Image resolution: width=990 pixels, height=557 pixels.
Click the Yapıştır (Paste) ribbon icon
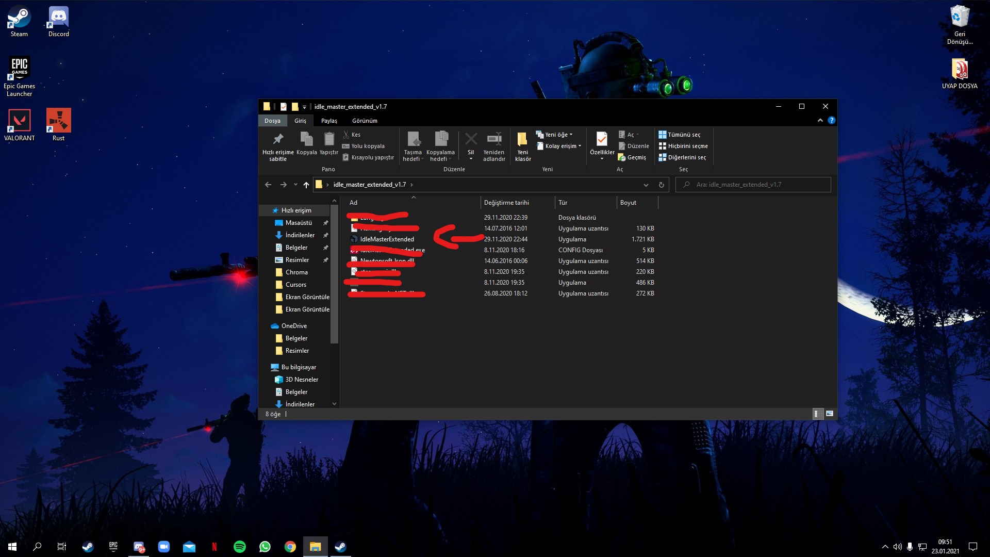click(x=329, y=139)
